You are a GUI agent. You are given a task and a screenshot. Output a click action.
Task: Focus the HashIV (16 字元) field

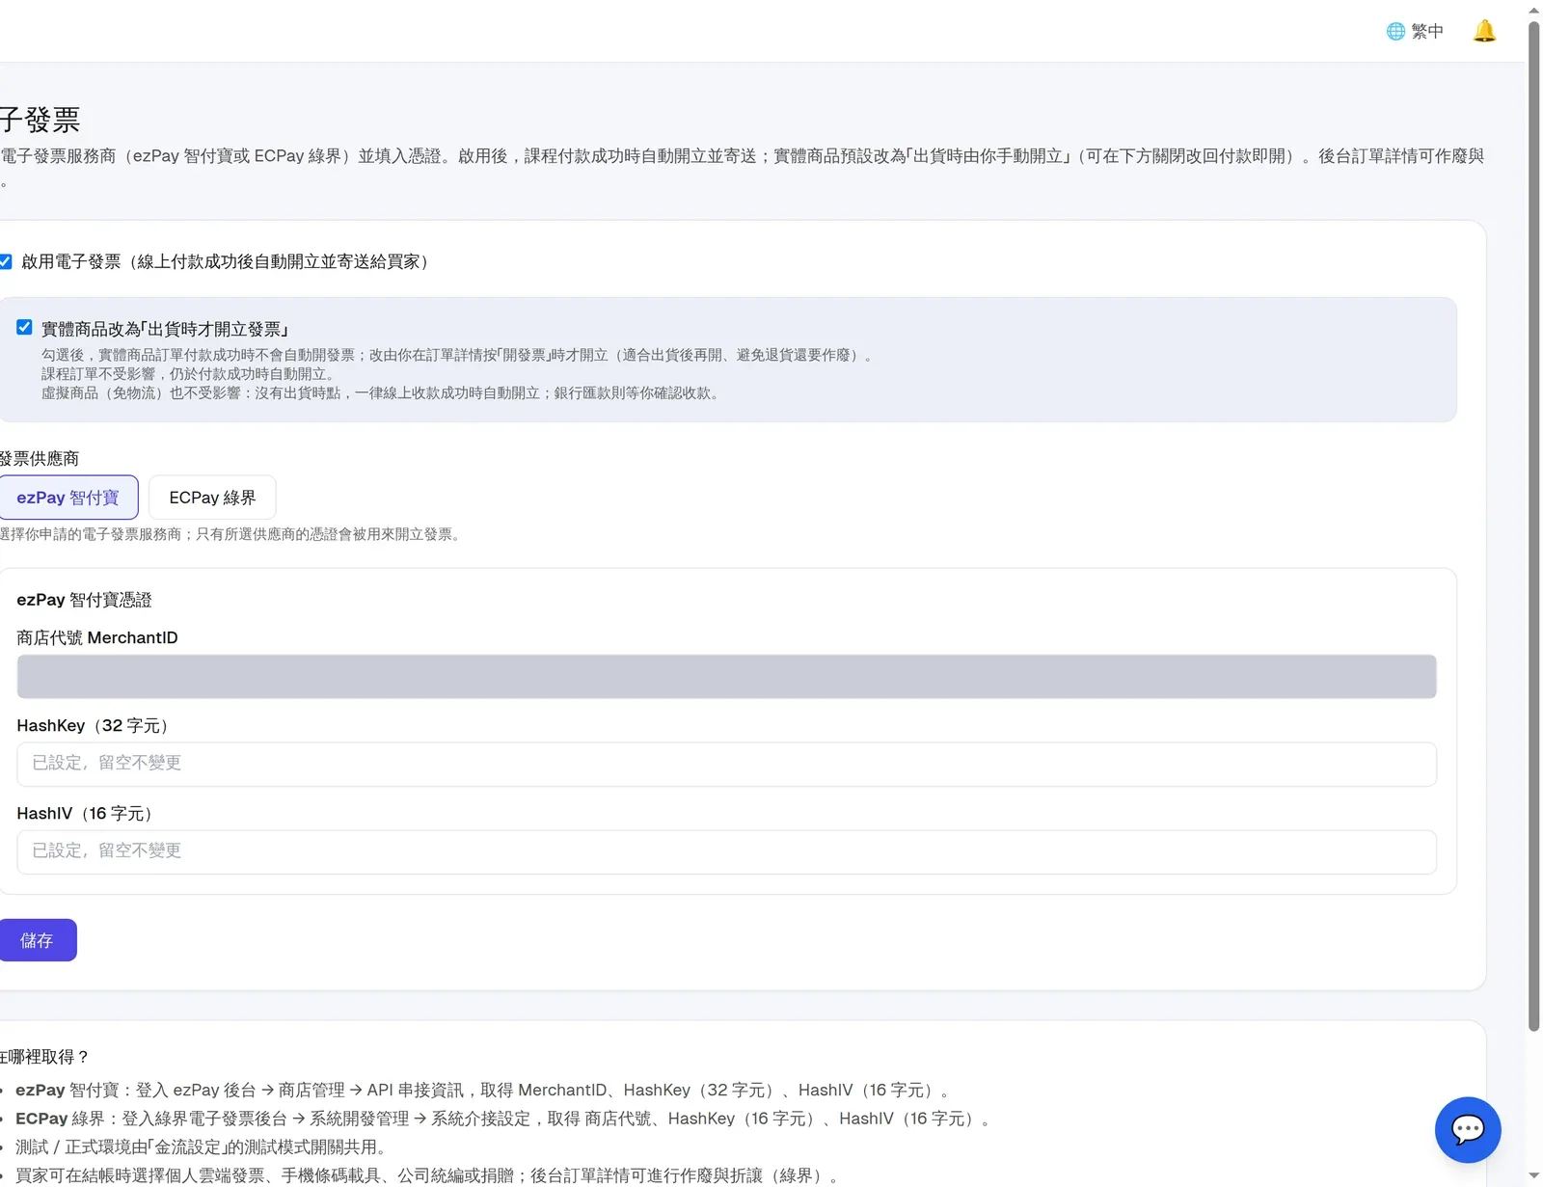[x=726, y=851]
